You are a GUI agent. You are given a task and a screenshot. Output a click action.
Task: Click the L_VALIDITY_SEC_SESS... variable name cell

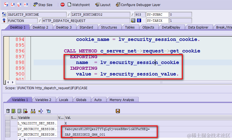click(37, 123)
